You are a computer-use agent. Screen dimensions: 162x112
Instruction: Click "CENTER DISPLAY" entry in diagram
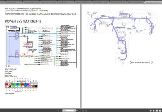64,56
